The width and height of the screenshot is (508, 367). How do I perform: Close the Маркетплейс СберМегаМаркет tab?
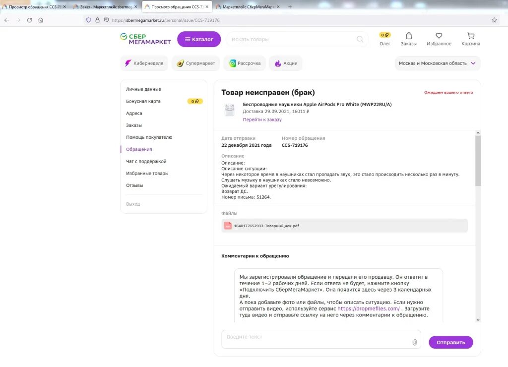pyautogui.click(x=278, y=6)
